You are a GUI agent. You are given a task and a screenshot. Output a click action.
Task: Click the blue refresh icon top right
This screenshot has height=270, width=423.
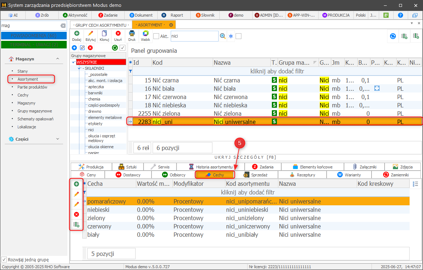pyautogui.click(x=393, y=36)
